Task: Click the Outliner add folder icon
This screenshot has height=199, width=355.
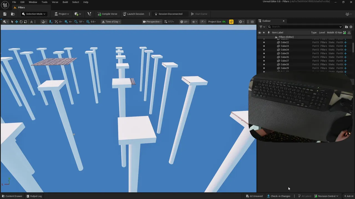Action: tap(346, 27)
